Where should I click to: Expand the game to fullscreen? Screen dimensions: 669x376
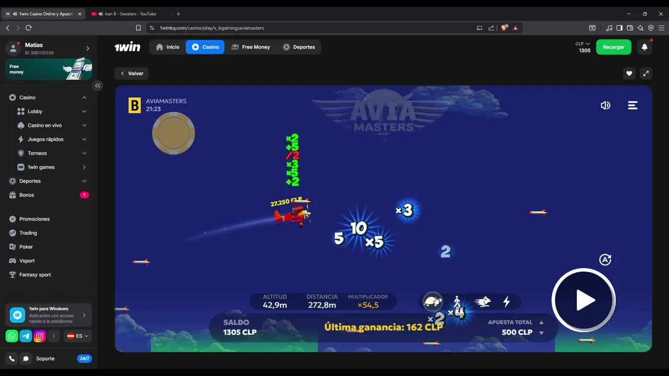(646, 74)
